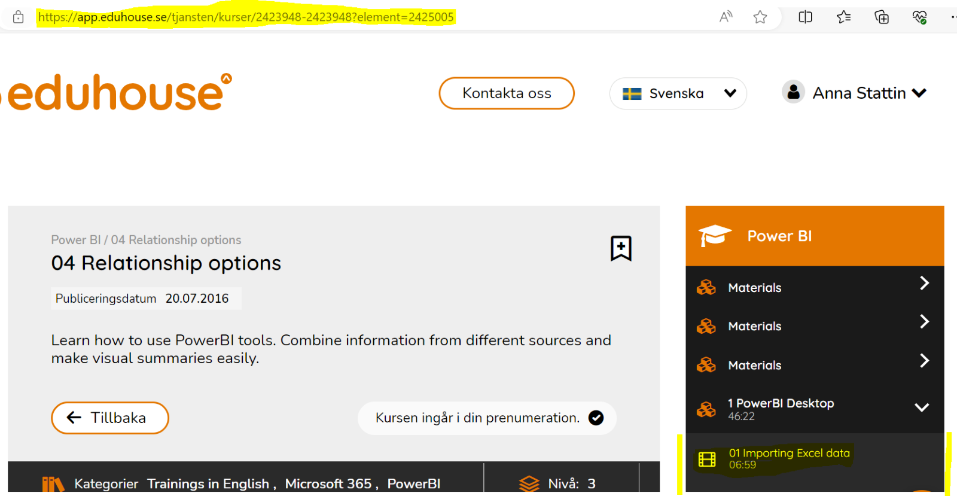The image size is (957, 496).
Task: Click the film icon beside Importing Excel data
Action: [x=707, y=460]
